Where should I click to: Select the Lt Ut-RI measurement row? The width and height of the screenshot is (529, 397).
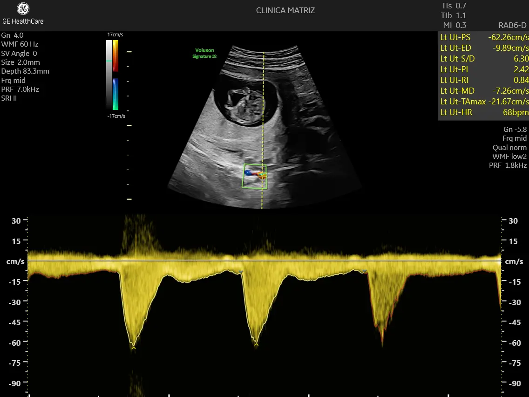483,80
